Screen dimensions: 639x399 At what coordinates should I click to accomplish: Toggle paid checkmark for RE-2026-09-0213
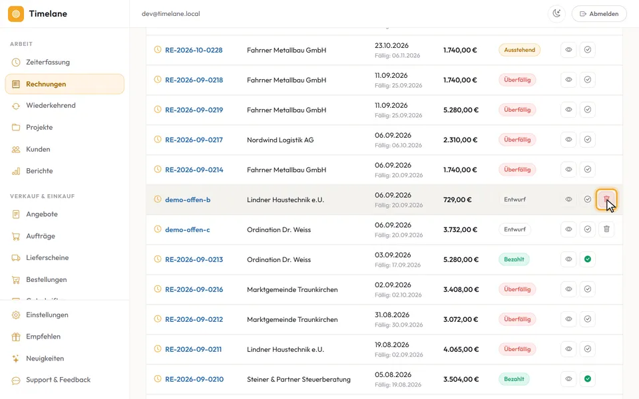tap(588, 259)
